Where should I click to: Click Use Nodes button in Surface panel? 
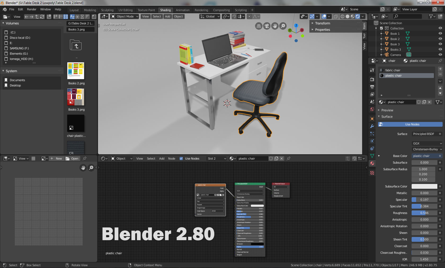(x=410, y=124)
